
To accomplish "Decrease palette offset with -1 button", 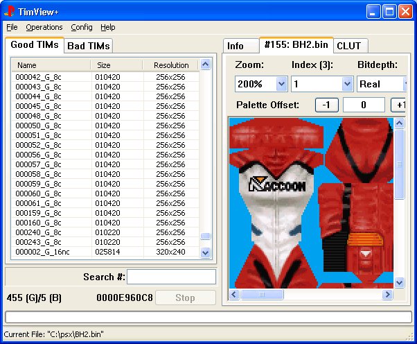I will pyautogui.click(x=326, y=105).
